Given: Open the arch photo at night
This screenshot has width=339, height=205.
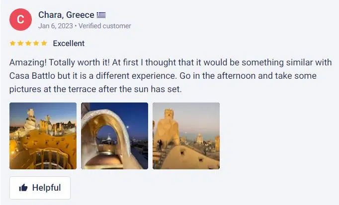Looking at the screenshot, I should point(115,136).
